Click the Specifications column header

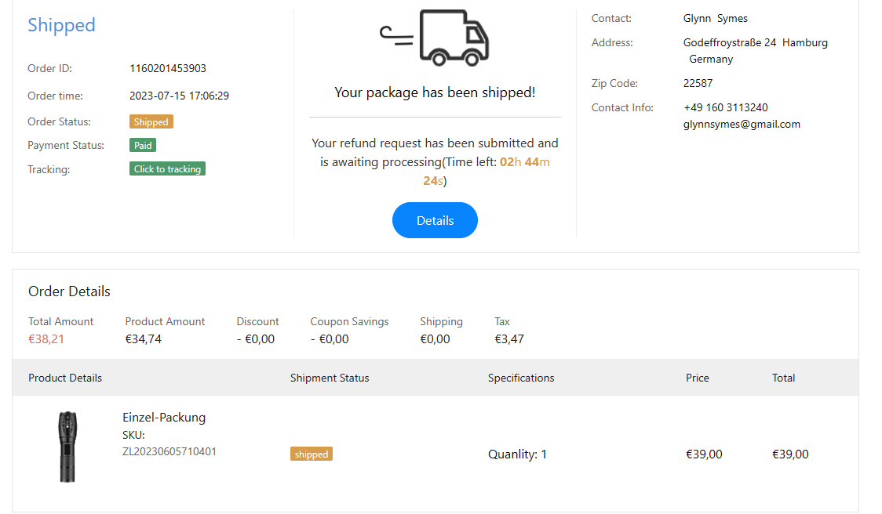point(521,378)
